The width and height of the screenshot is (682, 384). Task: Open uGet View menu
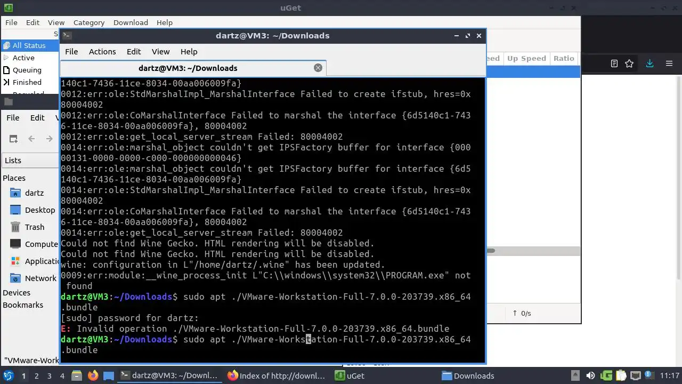(56, 22)
